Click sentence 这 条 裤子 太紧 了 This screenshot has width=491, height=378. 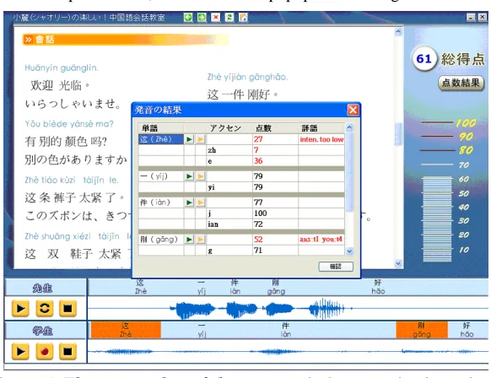pos(74,197)
